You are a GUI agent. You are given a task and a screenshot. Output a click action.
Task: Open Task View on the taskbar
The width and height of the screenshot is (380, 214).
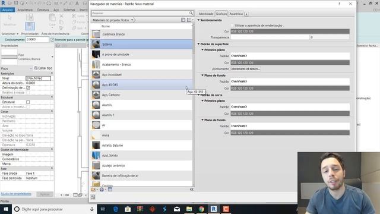pyautogui.click(x=103, y=209)
